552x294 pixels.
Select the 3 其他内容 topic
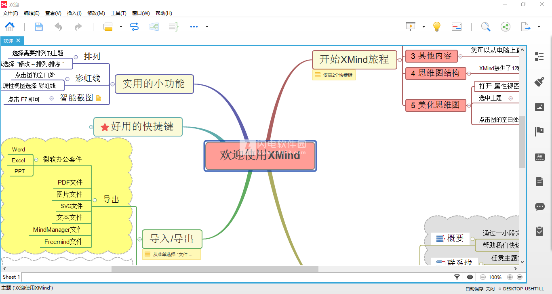point(431,56)
